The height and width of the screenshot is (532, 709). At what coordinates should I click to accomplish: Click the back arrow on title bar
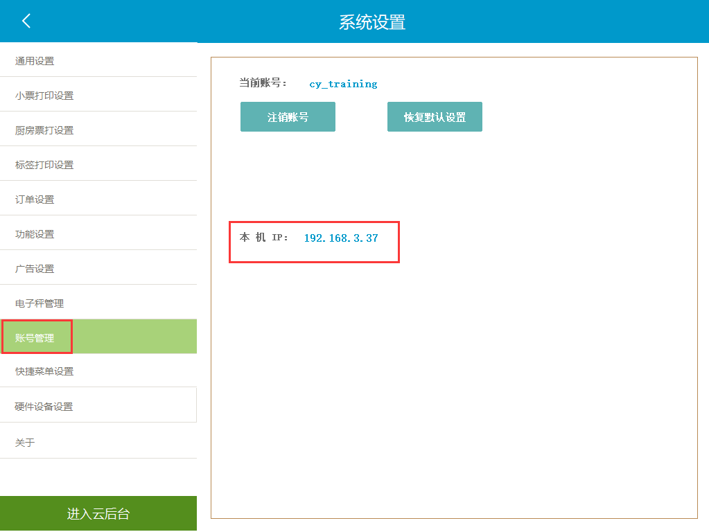coord(26,21)
